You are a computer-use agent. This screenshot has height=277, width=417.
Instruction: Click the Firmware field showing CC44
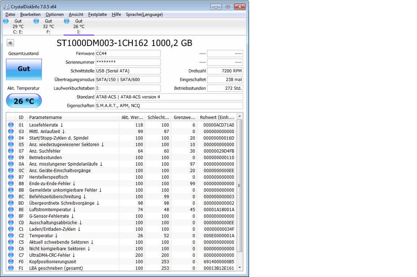point(128,54)
